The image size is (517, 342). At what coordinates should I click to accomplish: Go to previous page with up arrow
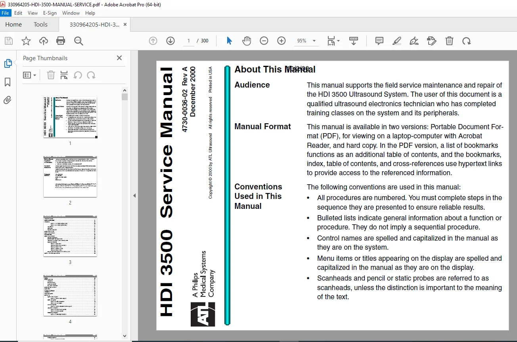pyautogui.click(x=153, y=41)
